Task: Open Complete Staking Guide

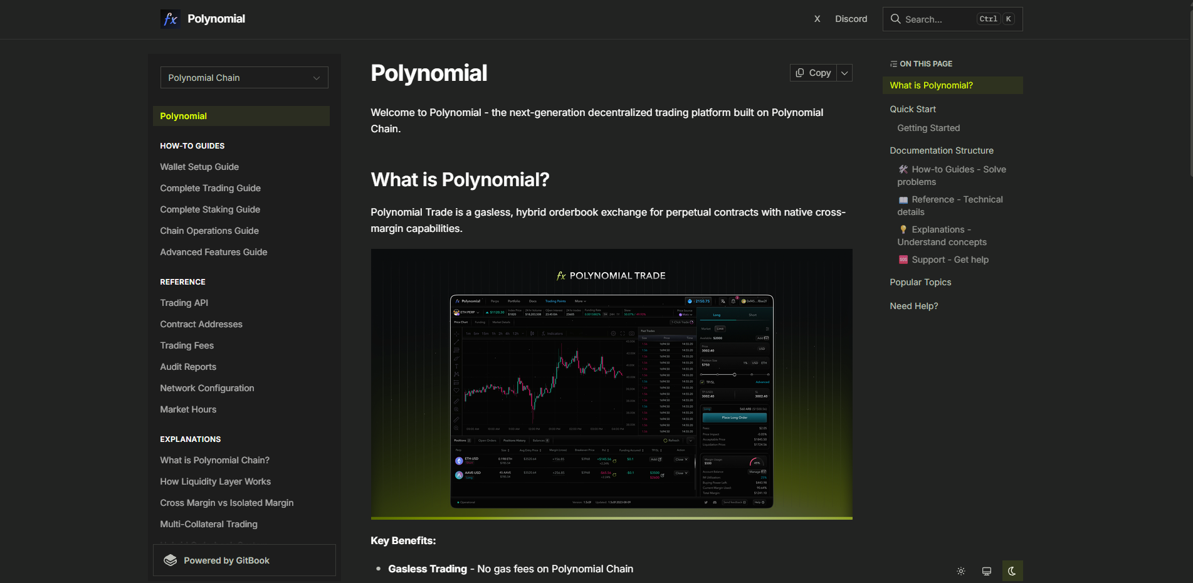Action: 210,209
